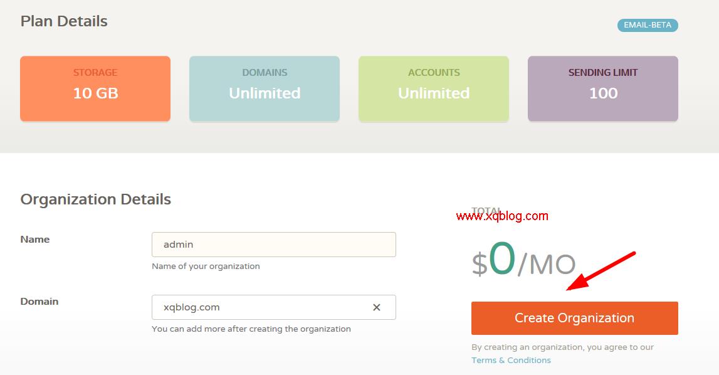Select the orange Storage 10 GB card
Viewport: 719px width, 375px height.
(x=95, y=88)
